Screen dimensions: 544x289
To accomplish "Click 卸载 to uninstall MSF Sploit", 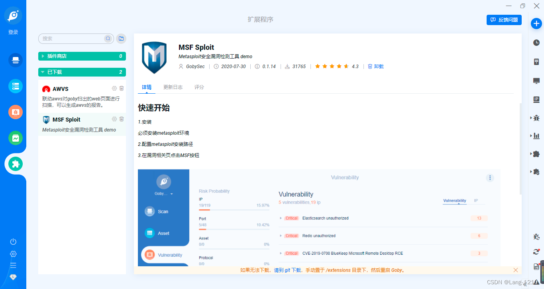I will (376, 67).
